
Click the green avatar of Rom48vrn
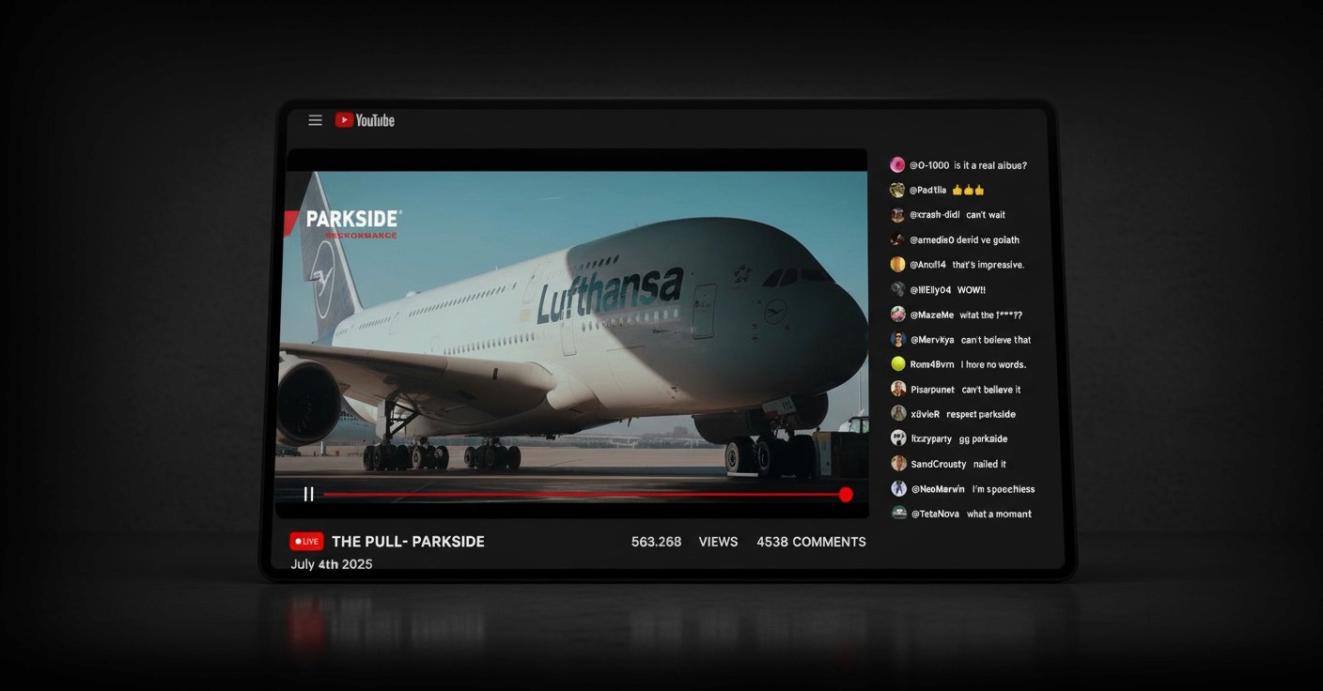(x=897, y=364)
